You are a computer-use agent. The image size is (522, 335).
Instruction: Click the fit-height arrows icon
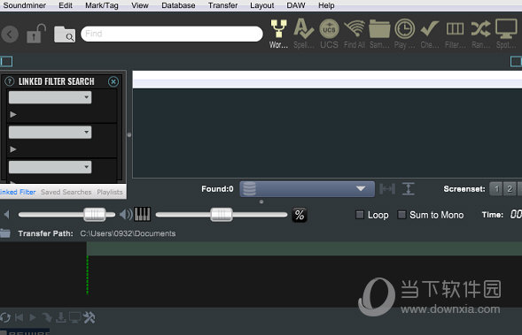point(409,189)
